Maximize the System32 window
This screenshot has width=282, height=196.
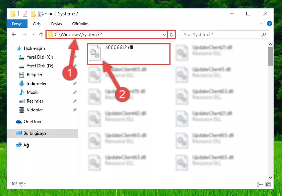[x=248, y=14]
